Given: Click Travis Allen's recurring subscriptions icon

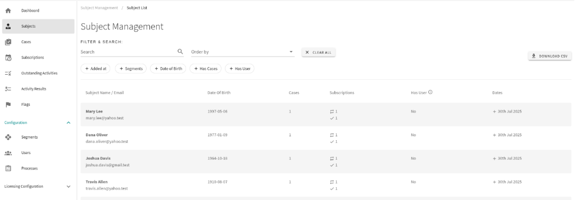Looking at the screenshot, I should 332,182.
